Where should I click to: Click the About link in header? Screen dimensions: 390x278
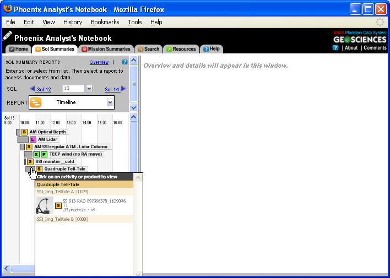351,48
